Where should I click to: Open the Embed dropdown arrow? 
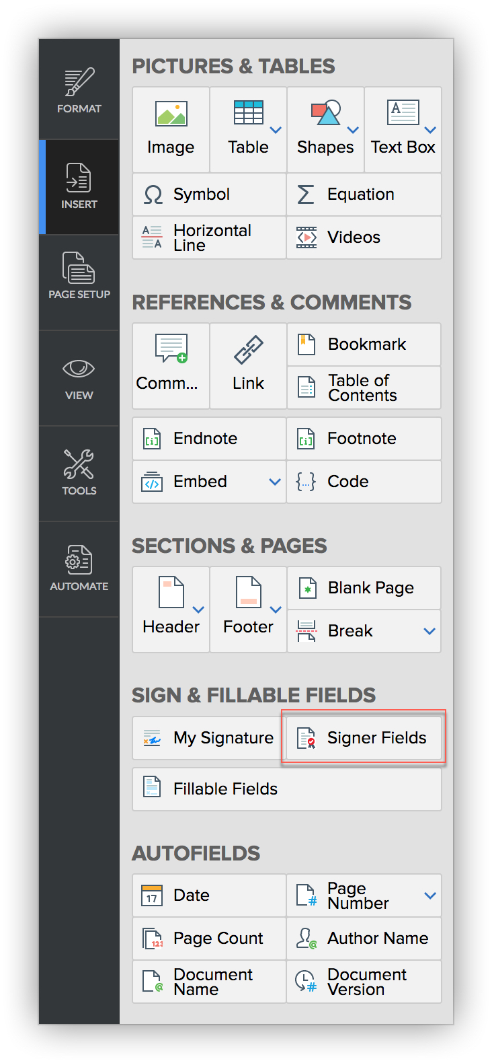click(275, 482)
